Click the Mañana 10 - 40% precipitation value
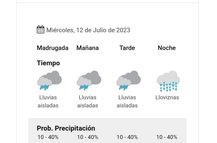The width and height of the screenshot is (217, 143). click(87, 137)
